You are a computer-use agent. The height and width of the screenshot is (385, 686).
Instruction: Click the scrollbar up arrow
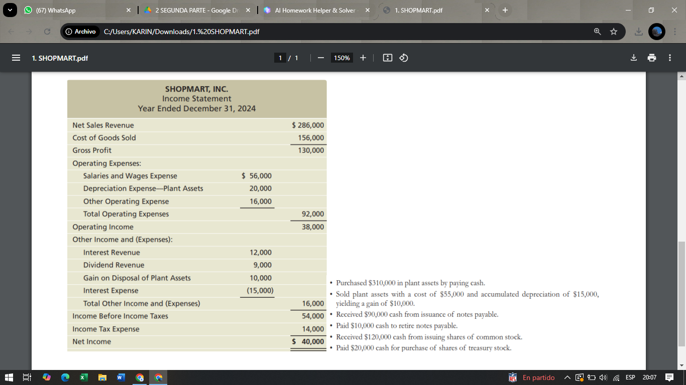681,76
